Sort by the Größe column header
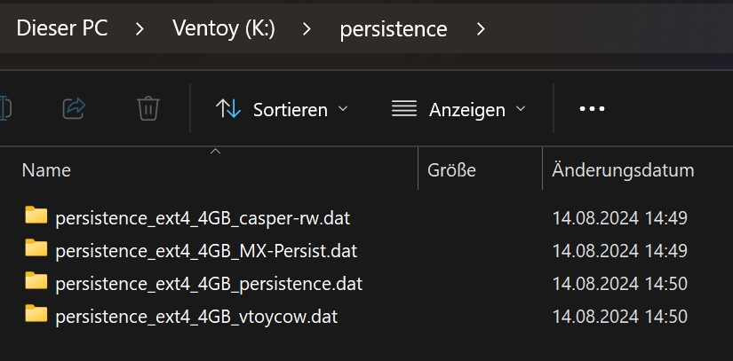733x361 pixels. pos(451,169)
